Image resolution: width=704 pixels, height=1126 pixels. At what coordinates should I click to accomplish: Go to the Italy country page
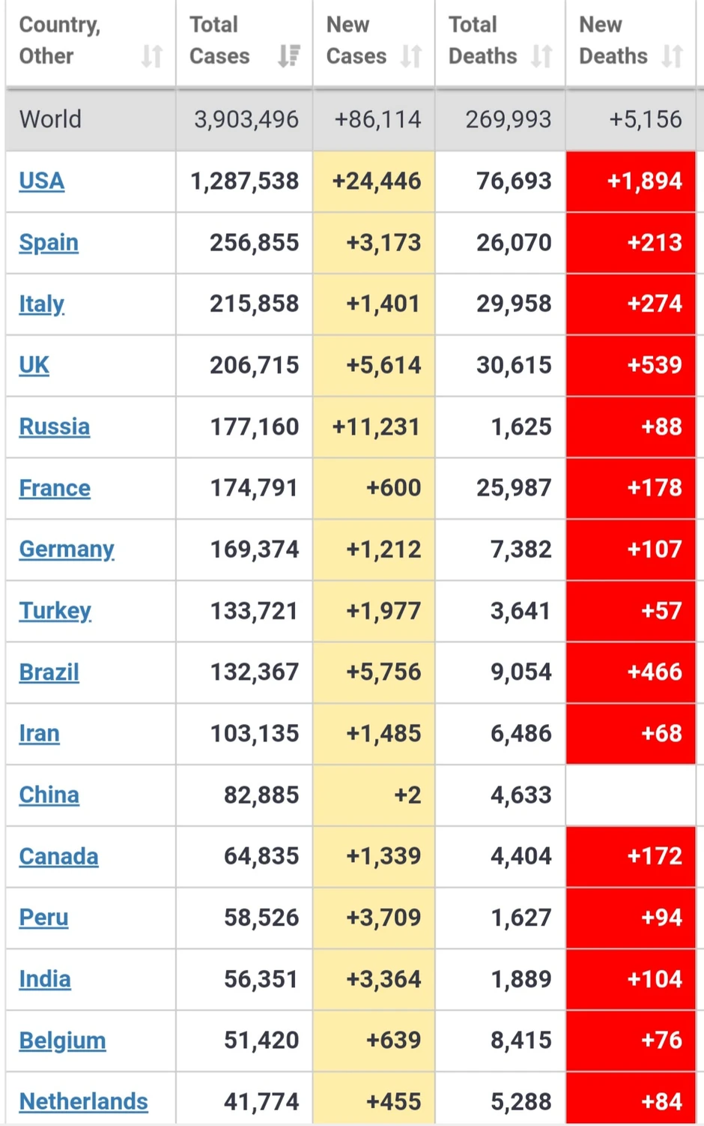(x=42, y=304)
